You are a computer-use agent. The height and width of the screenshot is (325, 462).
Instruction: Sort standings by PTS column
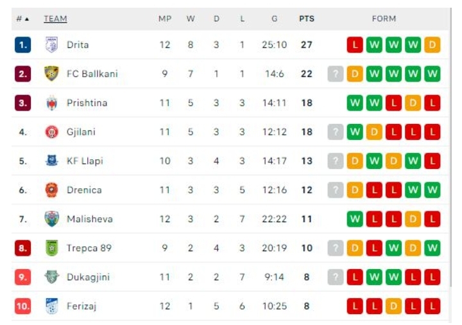pos(307,19)
